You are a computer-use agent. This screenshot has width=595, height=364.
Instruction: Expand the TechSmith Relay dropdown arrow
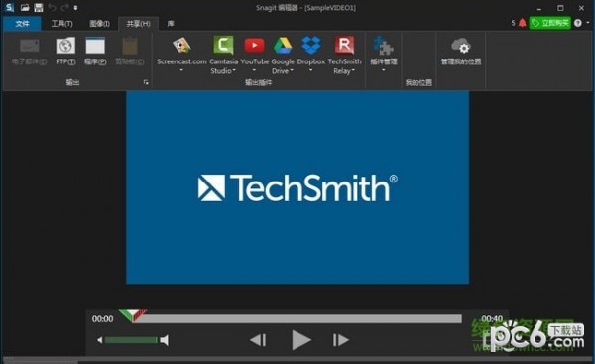coord(353,70)
